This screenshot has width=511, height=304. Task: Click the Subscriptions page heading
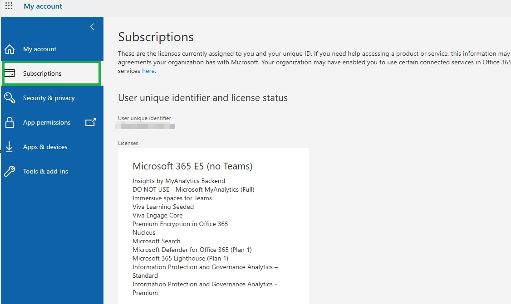(156, 37)
